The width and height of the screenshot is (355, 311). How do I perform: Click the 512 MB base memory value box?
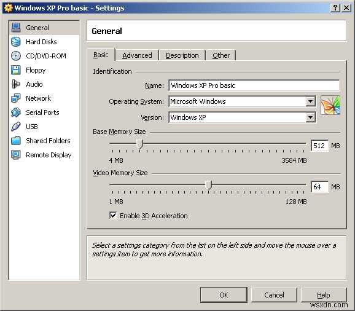(319, 146)
